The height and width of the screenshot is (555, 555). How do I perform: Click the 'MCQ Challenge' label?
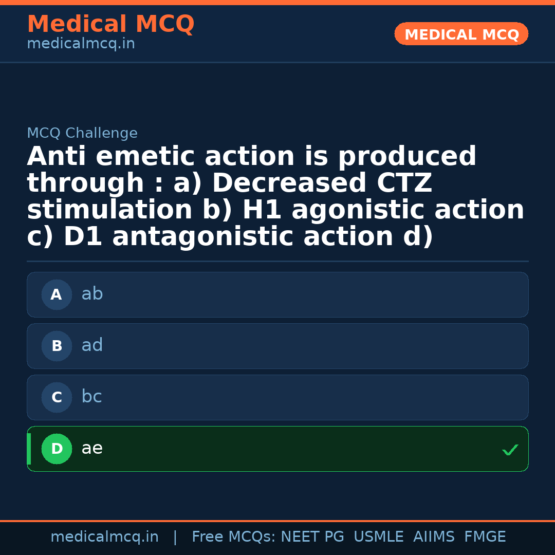tap(82, 133)
